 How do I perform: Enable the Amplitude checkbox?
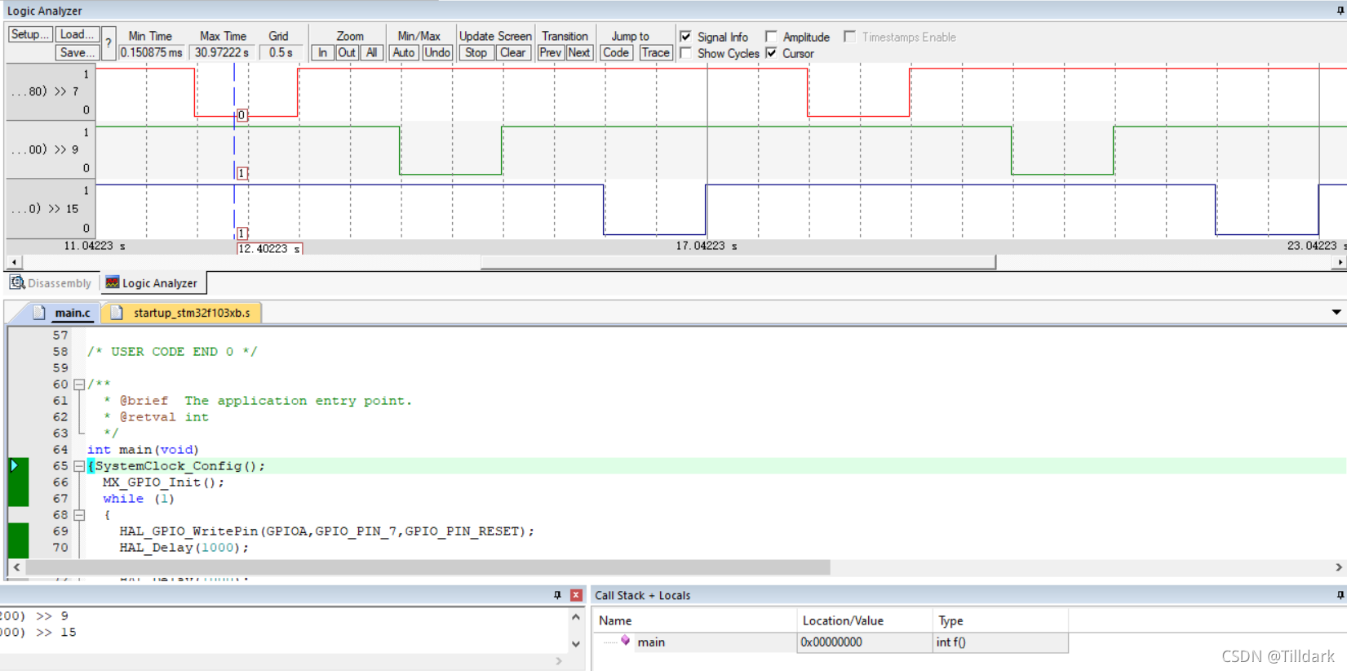coord(771,37)
